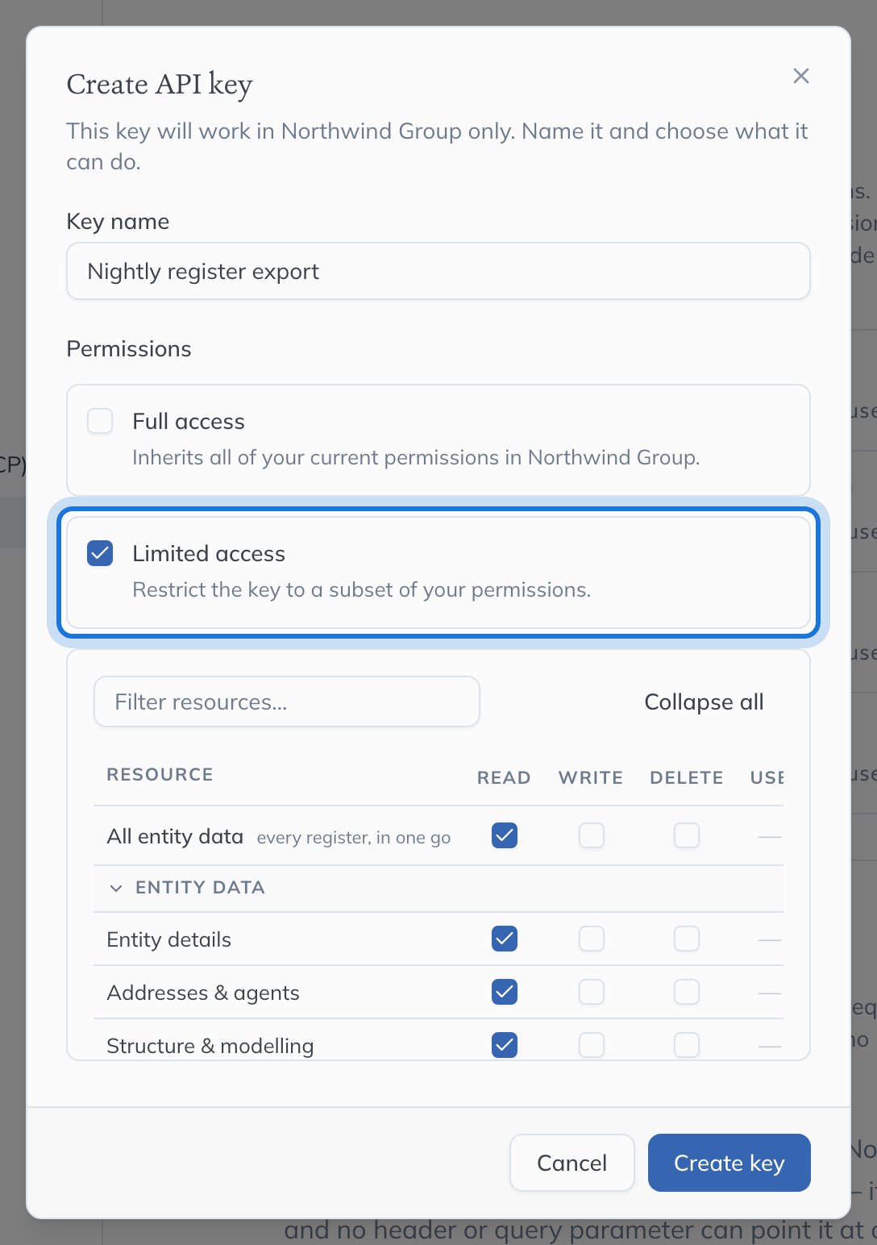Image resolution: width=877 pixels, height=1245 pixels.
Task: Enable Delete for All entity data
Action: (x=687, y=835)
